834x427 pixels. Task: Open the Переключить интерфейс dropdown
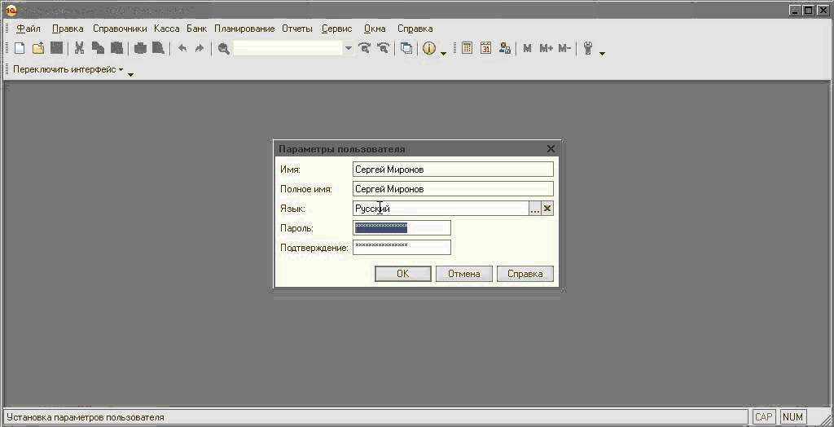tap(68, 69)
